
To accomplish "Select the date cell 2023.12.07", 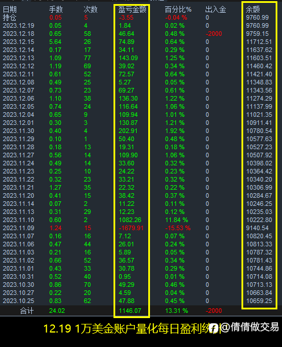I will pos(19,90).
